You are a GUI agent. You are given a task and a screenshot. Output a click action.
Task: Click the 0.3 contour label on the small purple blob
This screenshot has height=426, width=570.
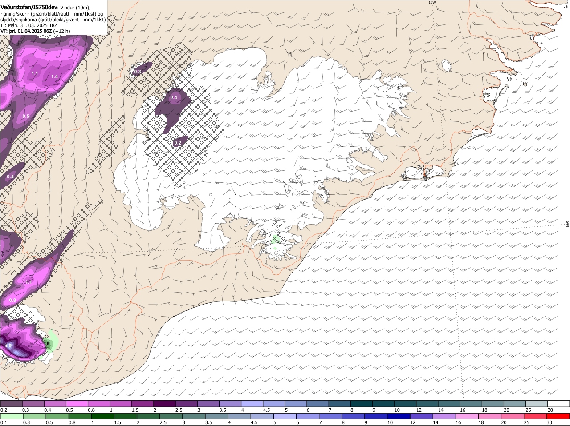(x=138, y=72)
